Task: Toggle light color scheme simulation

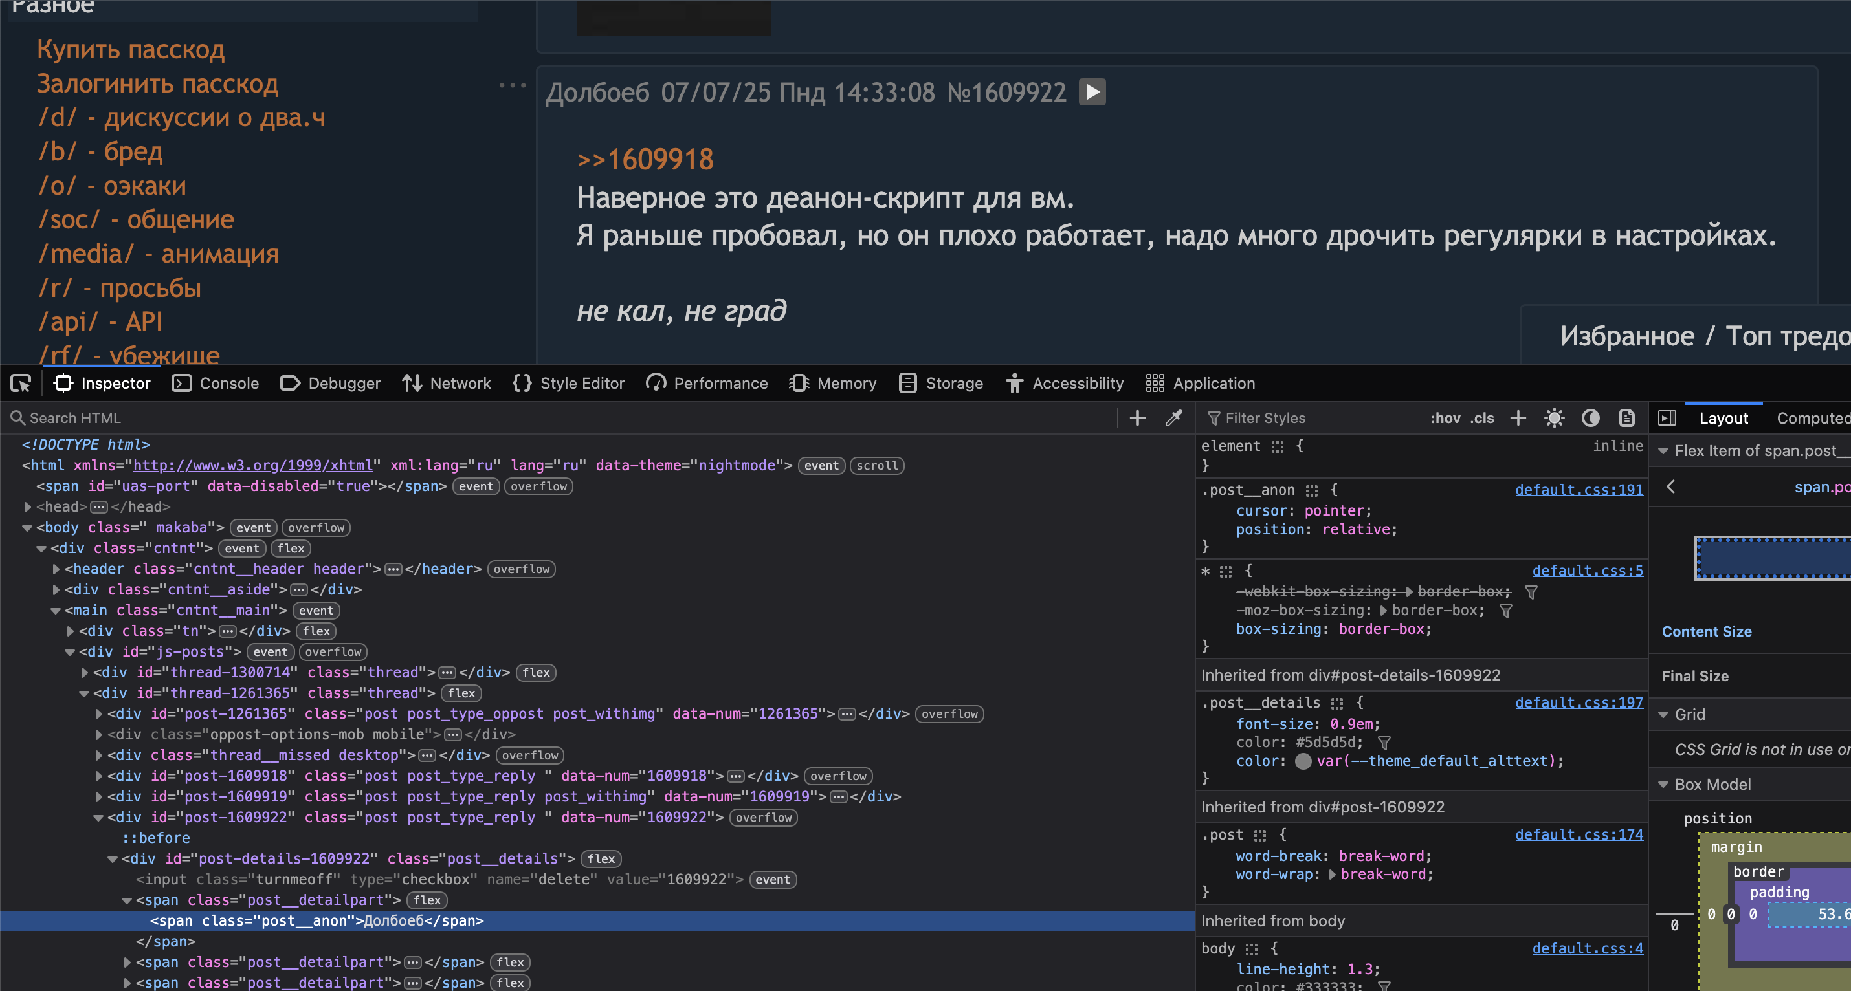Action: coord(1554,418)
